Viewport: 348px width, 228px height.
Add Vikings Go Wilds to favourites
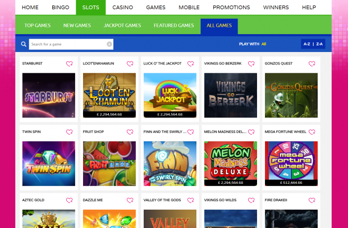coord(251,200)
